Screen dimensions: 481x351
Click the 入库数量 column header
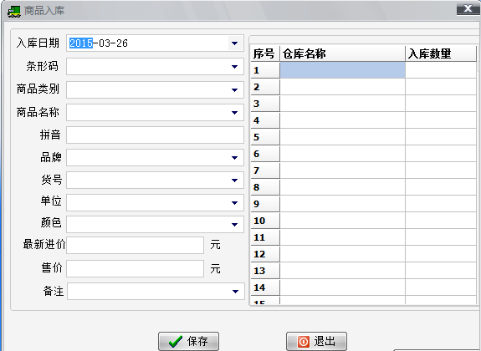click(441, 53)
